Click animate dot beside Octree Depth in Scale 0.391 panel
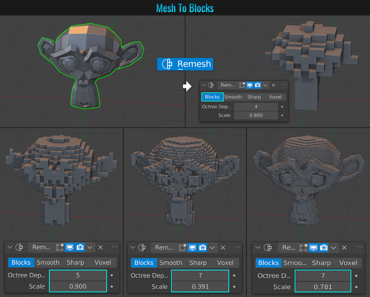This screenshot has height=297, width=370. point(234,275)
